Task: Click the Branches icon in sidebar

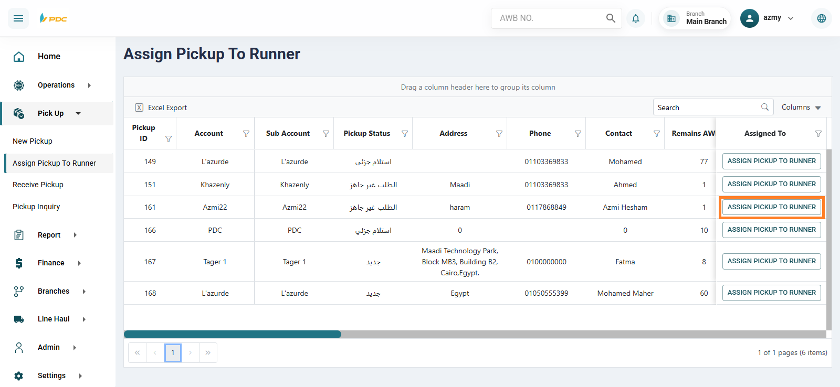Action: (19, 292)
